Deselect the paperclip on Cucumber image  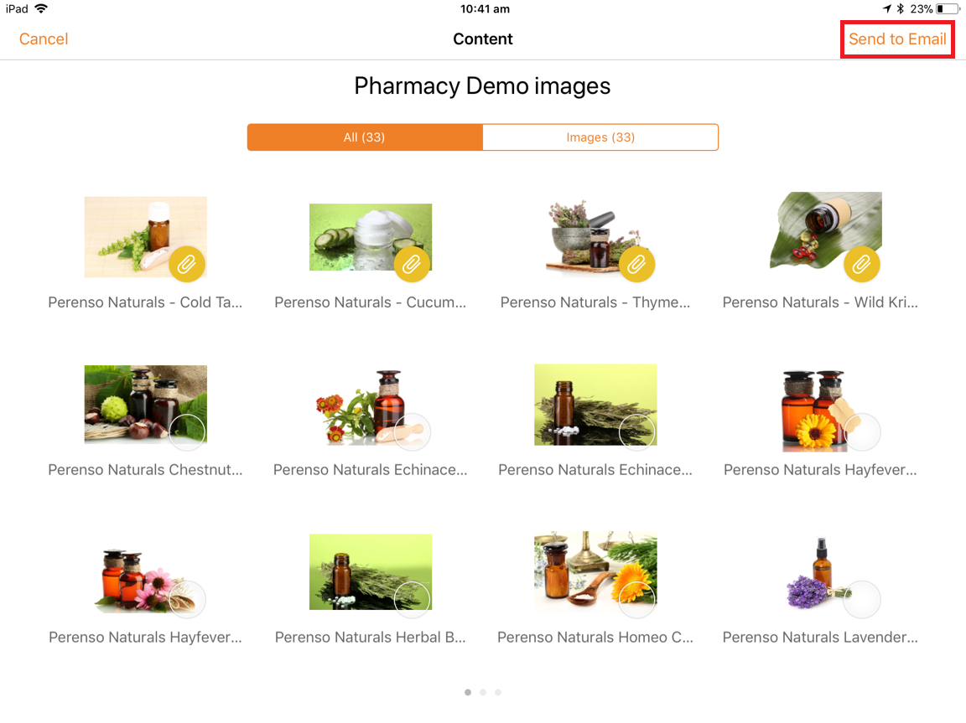point(412,265)
